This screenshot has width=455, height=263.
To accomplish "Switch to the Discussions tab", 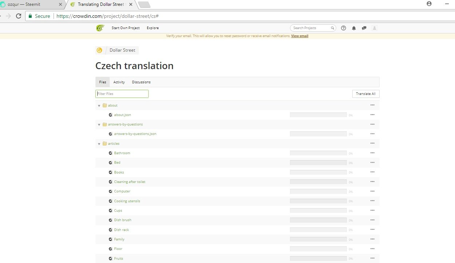I will [x=141, y=82].
